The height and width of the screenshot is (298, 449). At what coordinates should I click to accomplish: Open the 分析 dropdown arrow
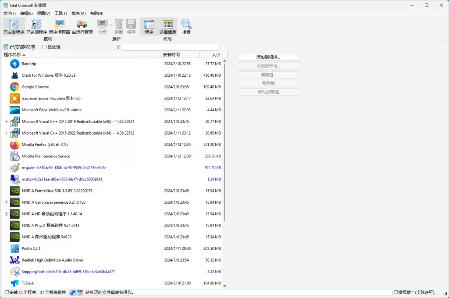pyautogui.click(x=110, y=25)
